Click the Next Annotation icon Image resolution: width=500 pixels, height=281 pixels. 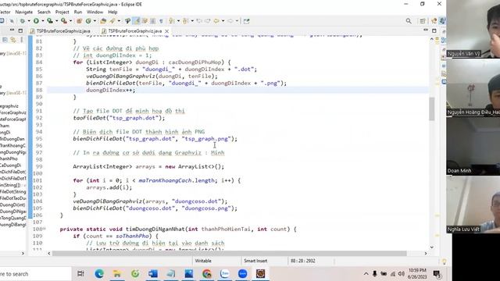[x=172, y=21]
